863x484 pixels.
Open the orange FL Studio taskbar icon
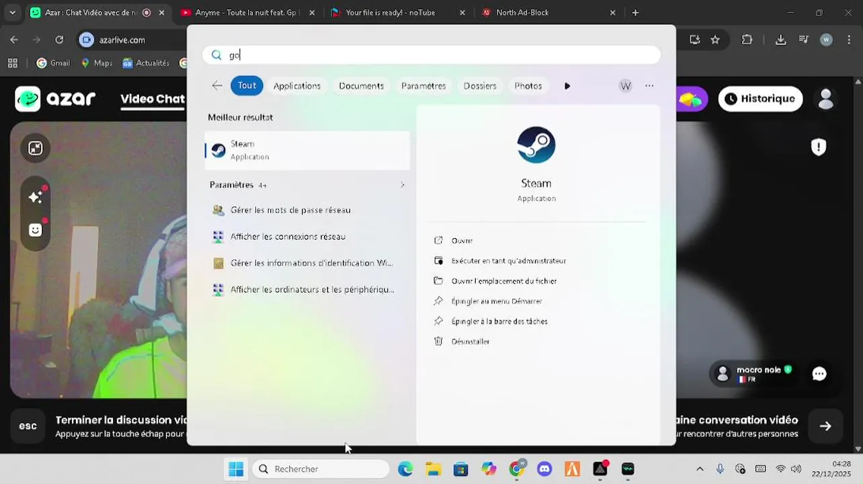point(572,469)
